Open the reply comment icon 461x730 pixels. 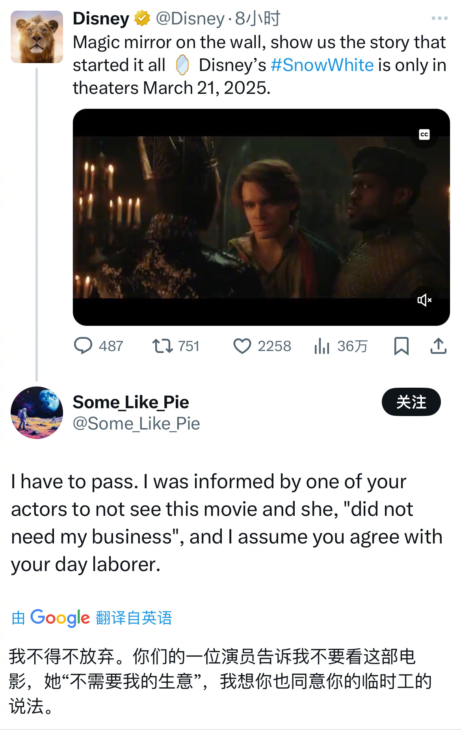(83, 346)
